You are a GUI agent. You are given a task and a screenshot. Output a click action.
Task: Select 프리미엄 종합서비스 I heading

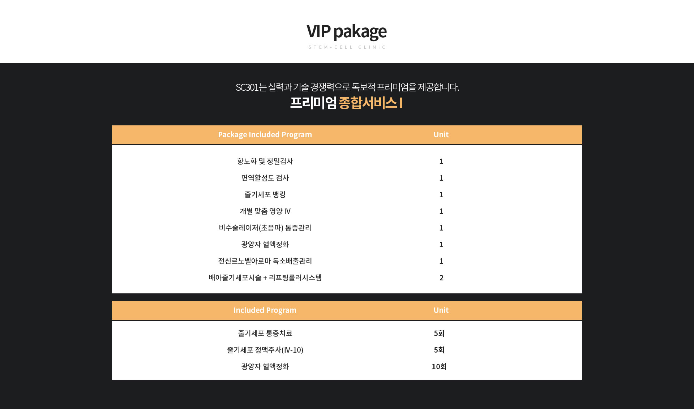[346, 103]
